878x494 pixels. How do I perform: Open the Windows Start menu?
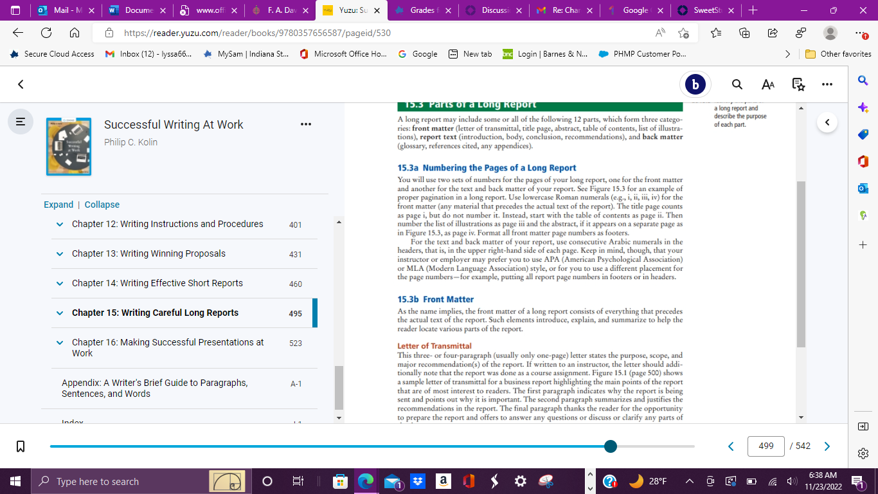(x=15, y=481)
